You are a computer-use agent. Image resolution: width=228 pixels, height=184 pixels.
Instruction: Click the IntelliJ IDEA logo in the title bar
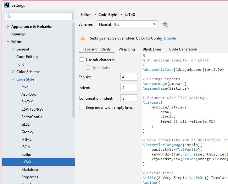[7, 5]
